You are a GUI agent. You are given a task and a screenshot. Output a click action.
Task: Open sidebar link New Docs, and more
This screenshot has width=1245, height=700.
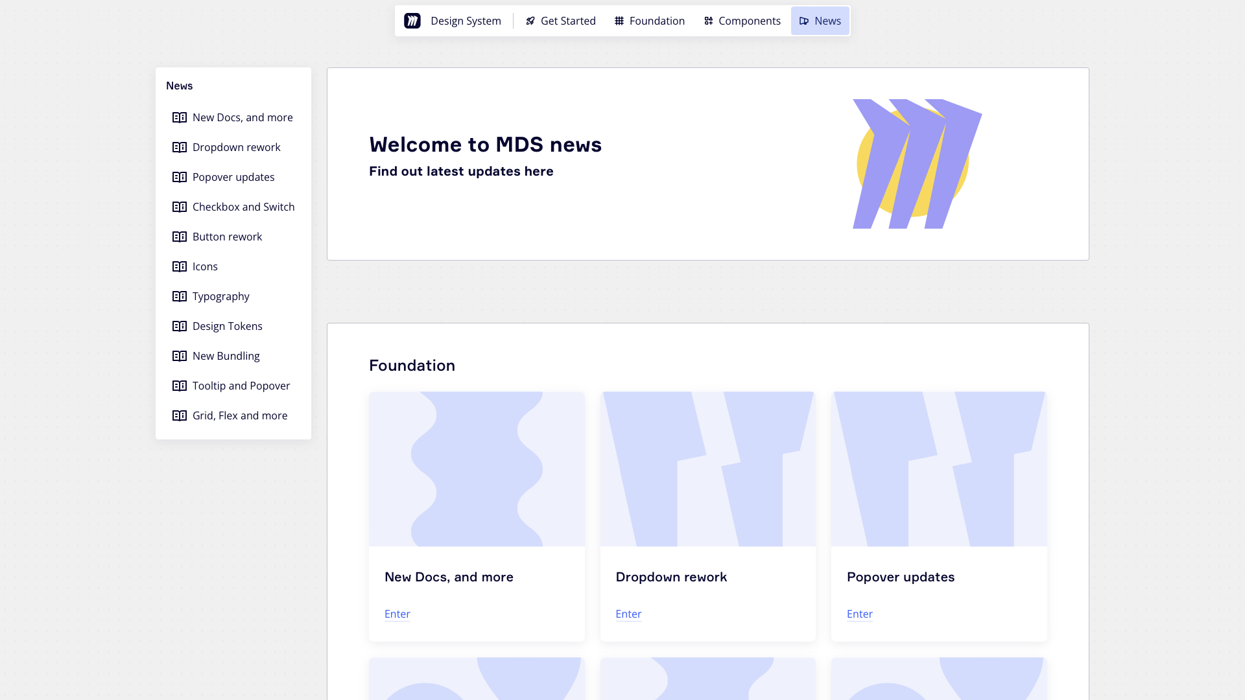233,117
